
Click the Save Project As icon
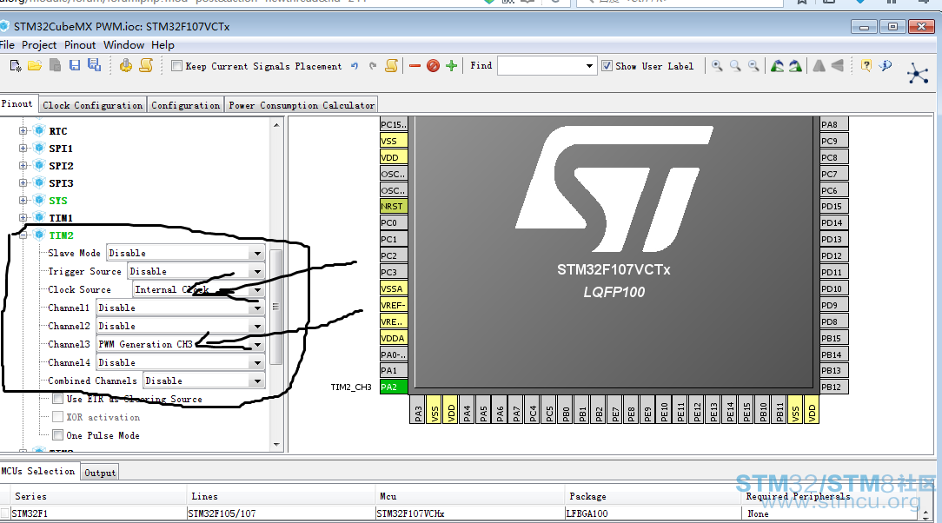95,65
